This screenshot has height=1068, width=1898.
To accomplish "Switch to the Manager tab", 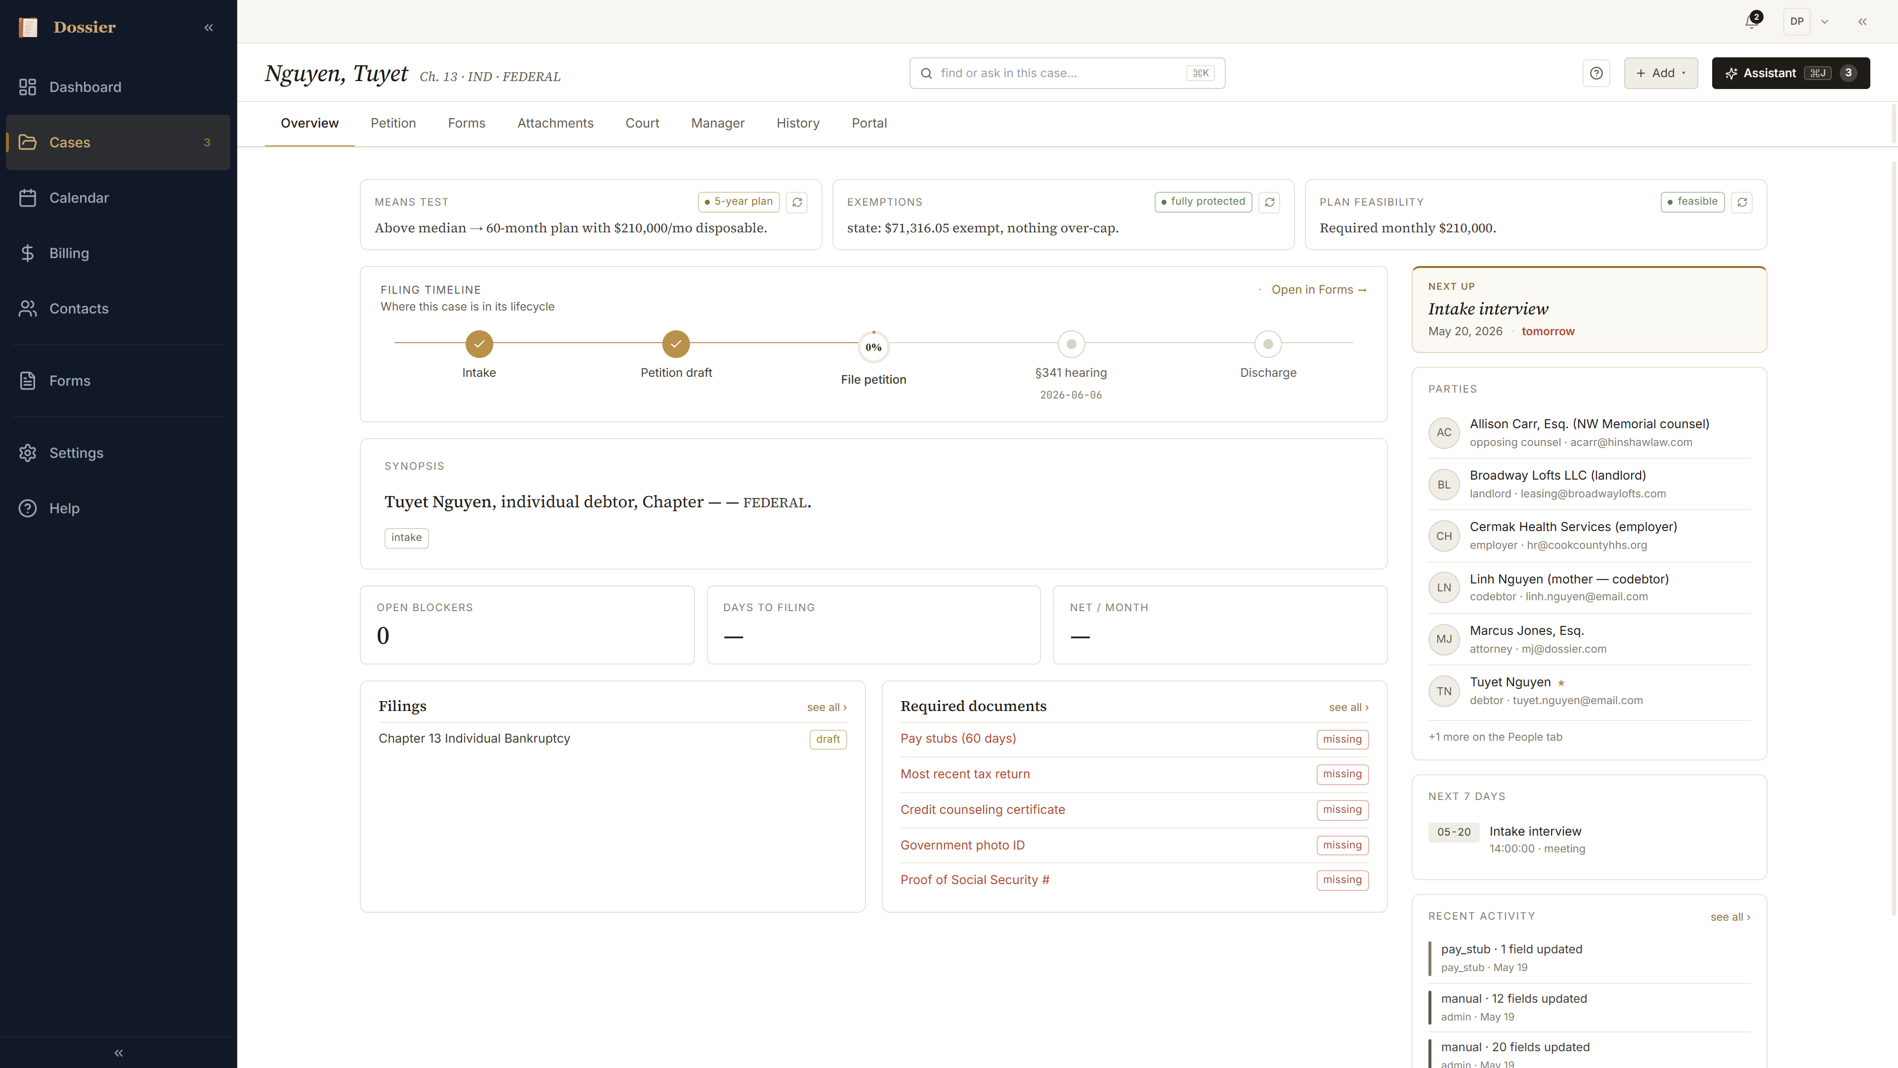I will [718, 123].
